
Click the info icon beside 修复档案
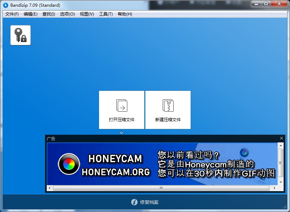pos(134,202)
